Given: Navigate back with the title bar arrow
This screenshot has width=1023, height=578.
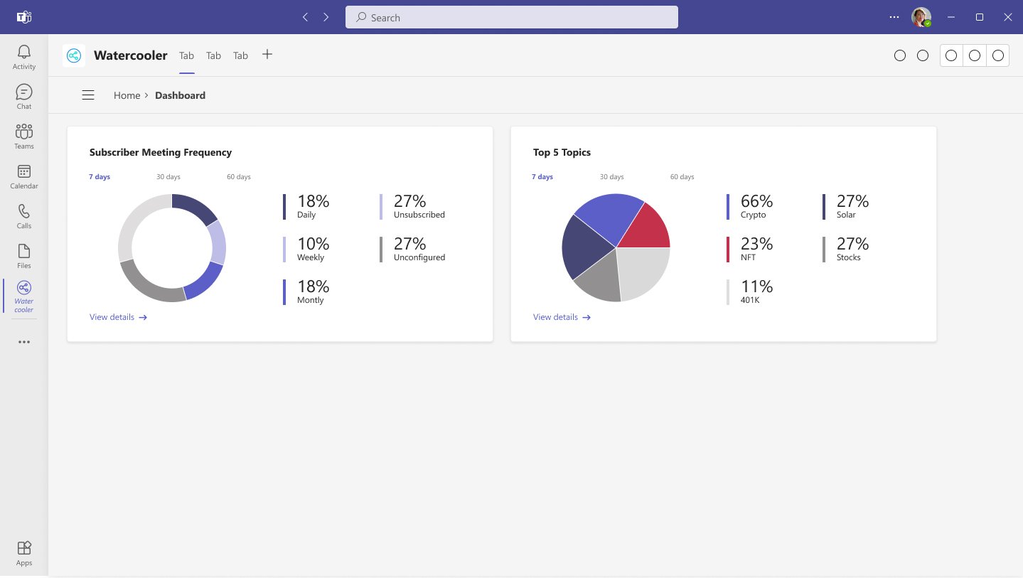Looking at the screenshot, I should click(x=305, y=17).
